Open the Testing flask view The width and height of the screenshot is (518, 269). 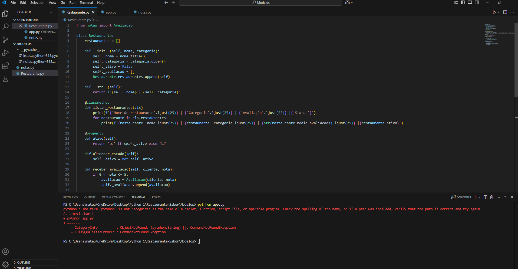[x=5, y=79]
